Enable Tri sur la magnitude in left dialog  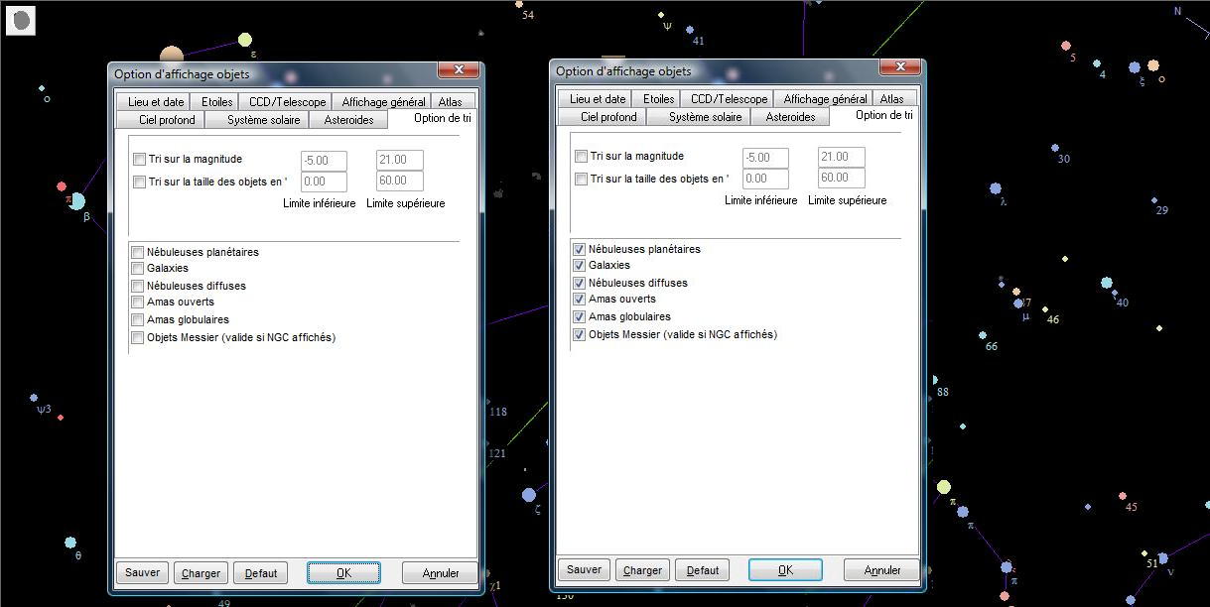pos(139,160)
